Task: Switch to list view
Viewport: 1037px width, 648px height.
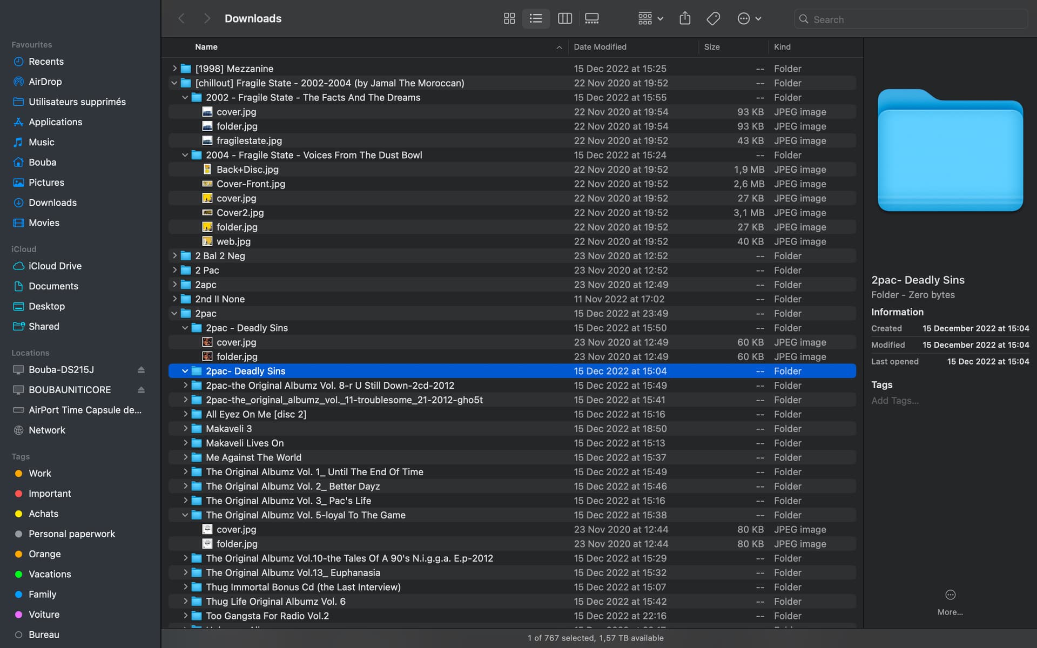Action: [536, 19]
